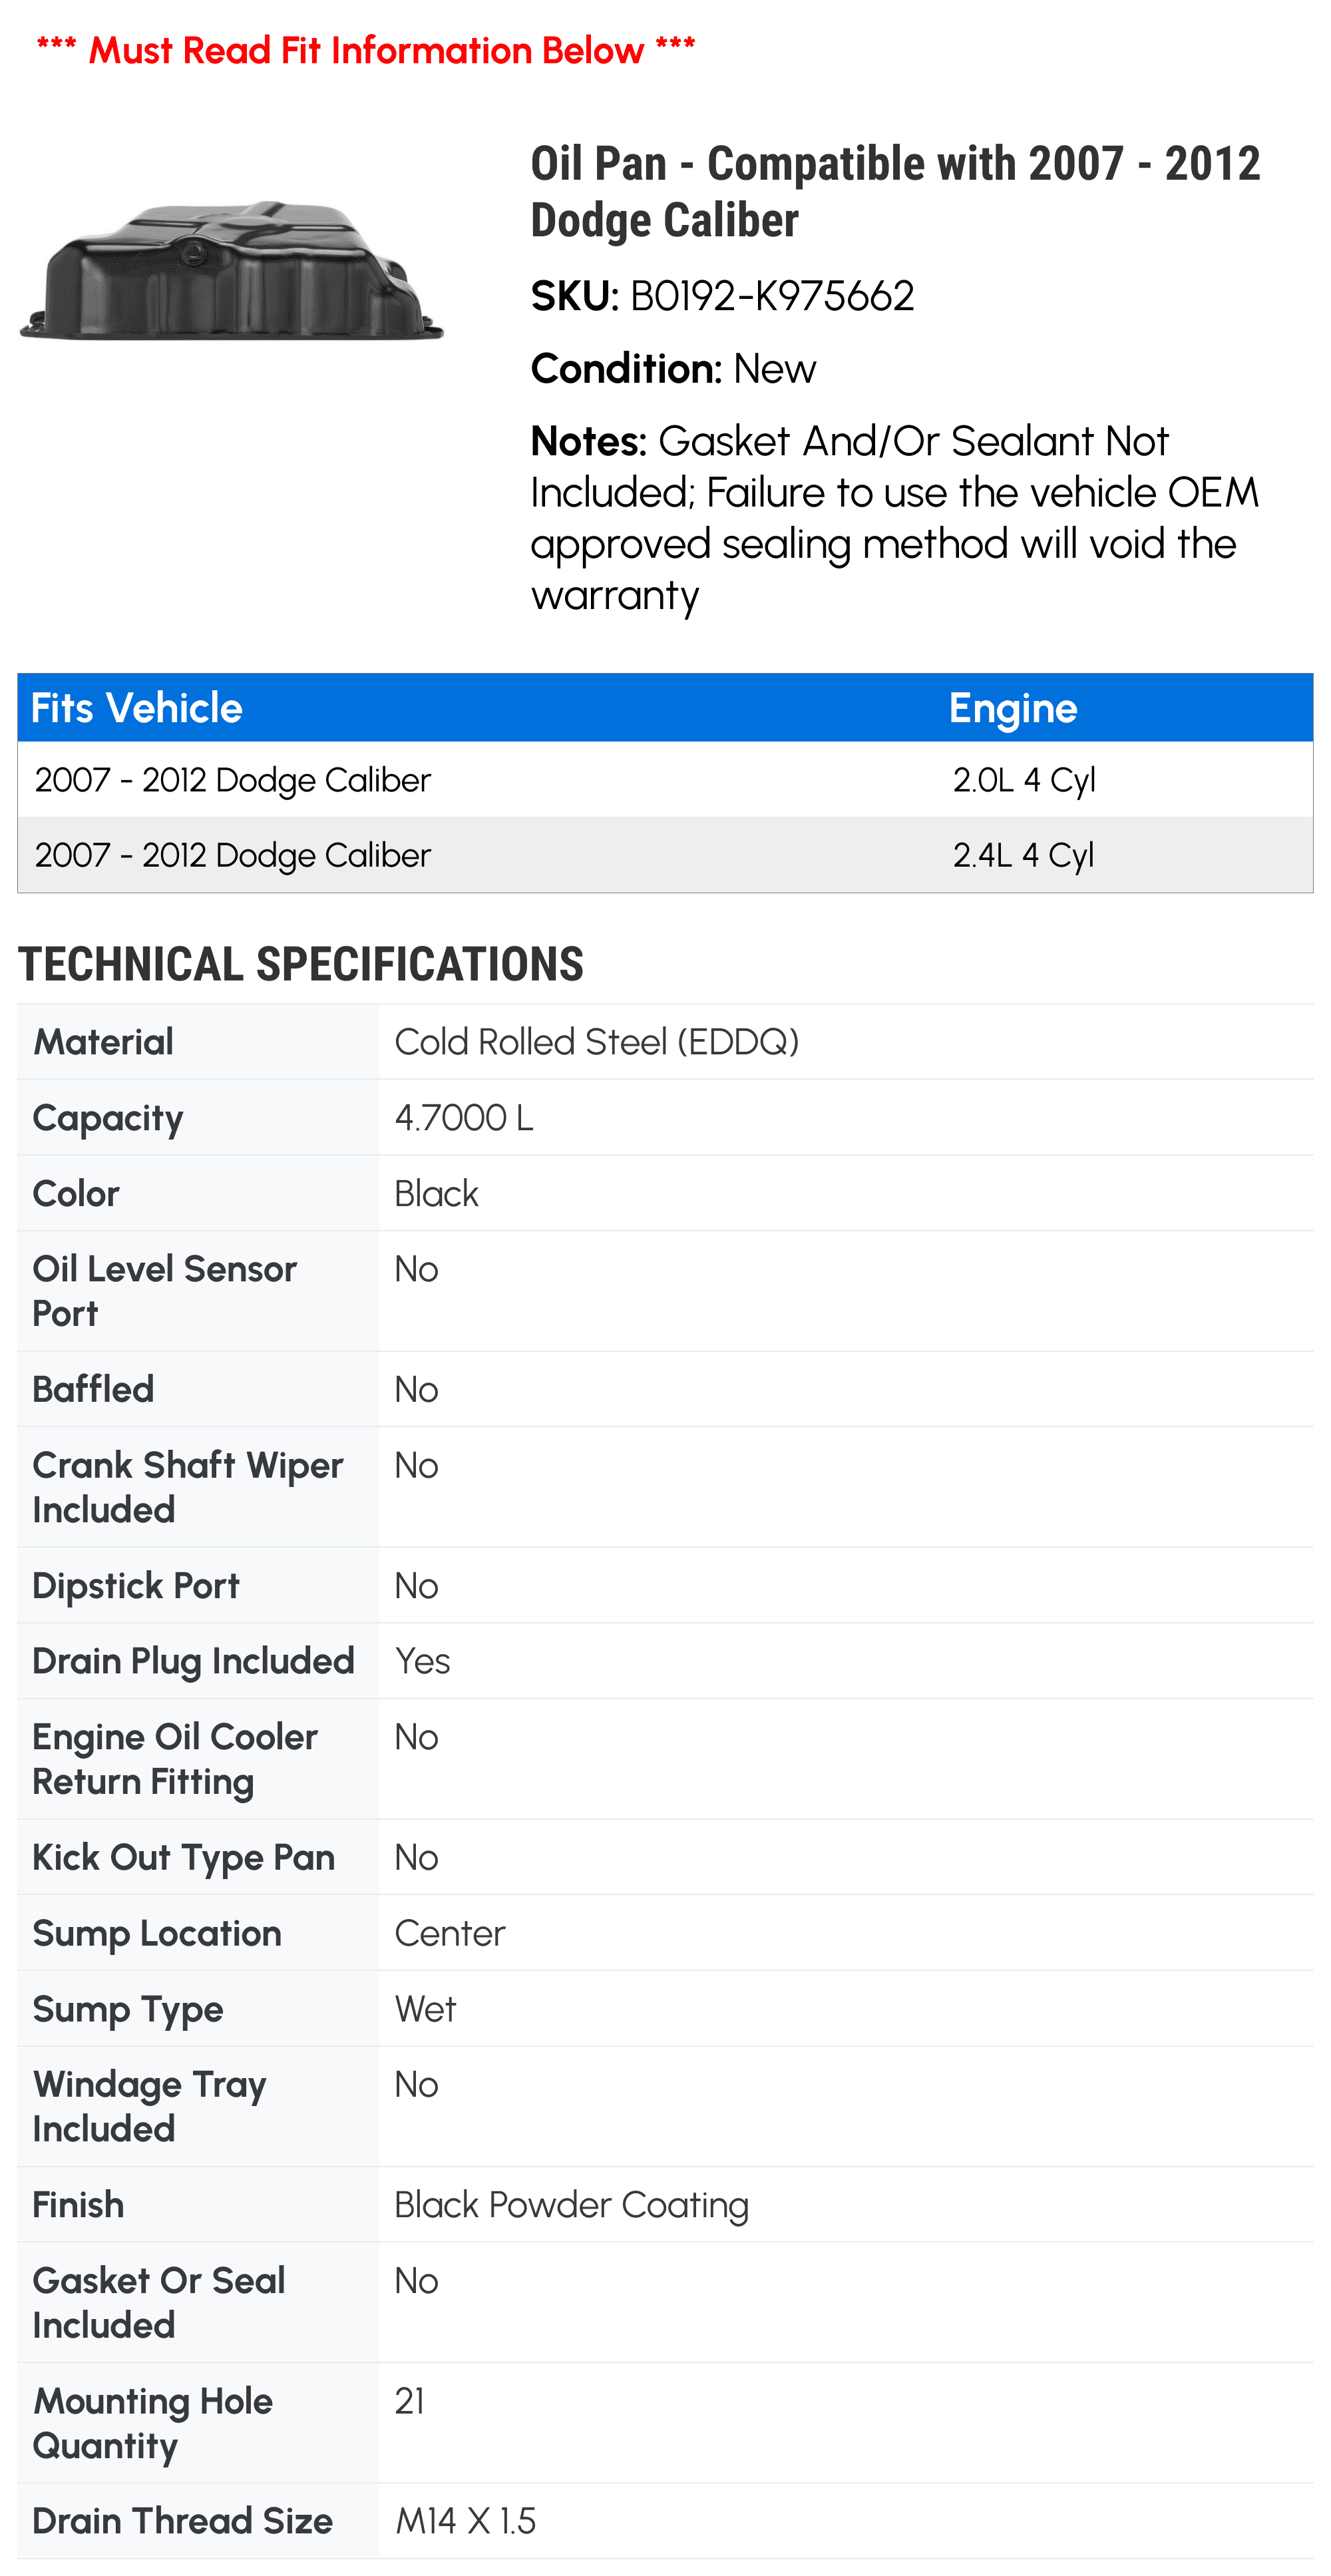Click the Drain Thread Size 'M14 X 1.5' value

point(465,2521)
